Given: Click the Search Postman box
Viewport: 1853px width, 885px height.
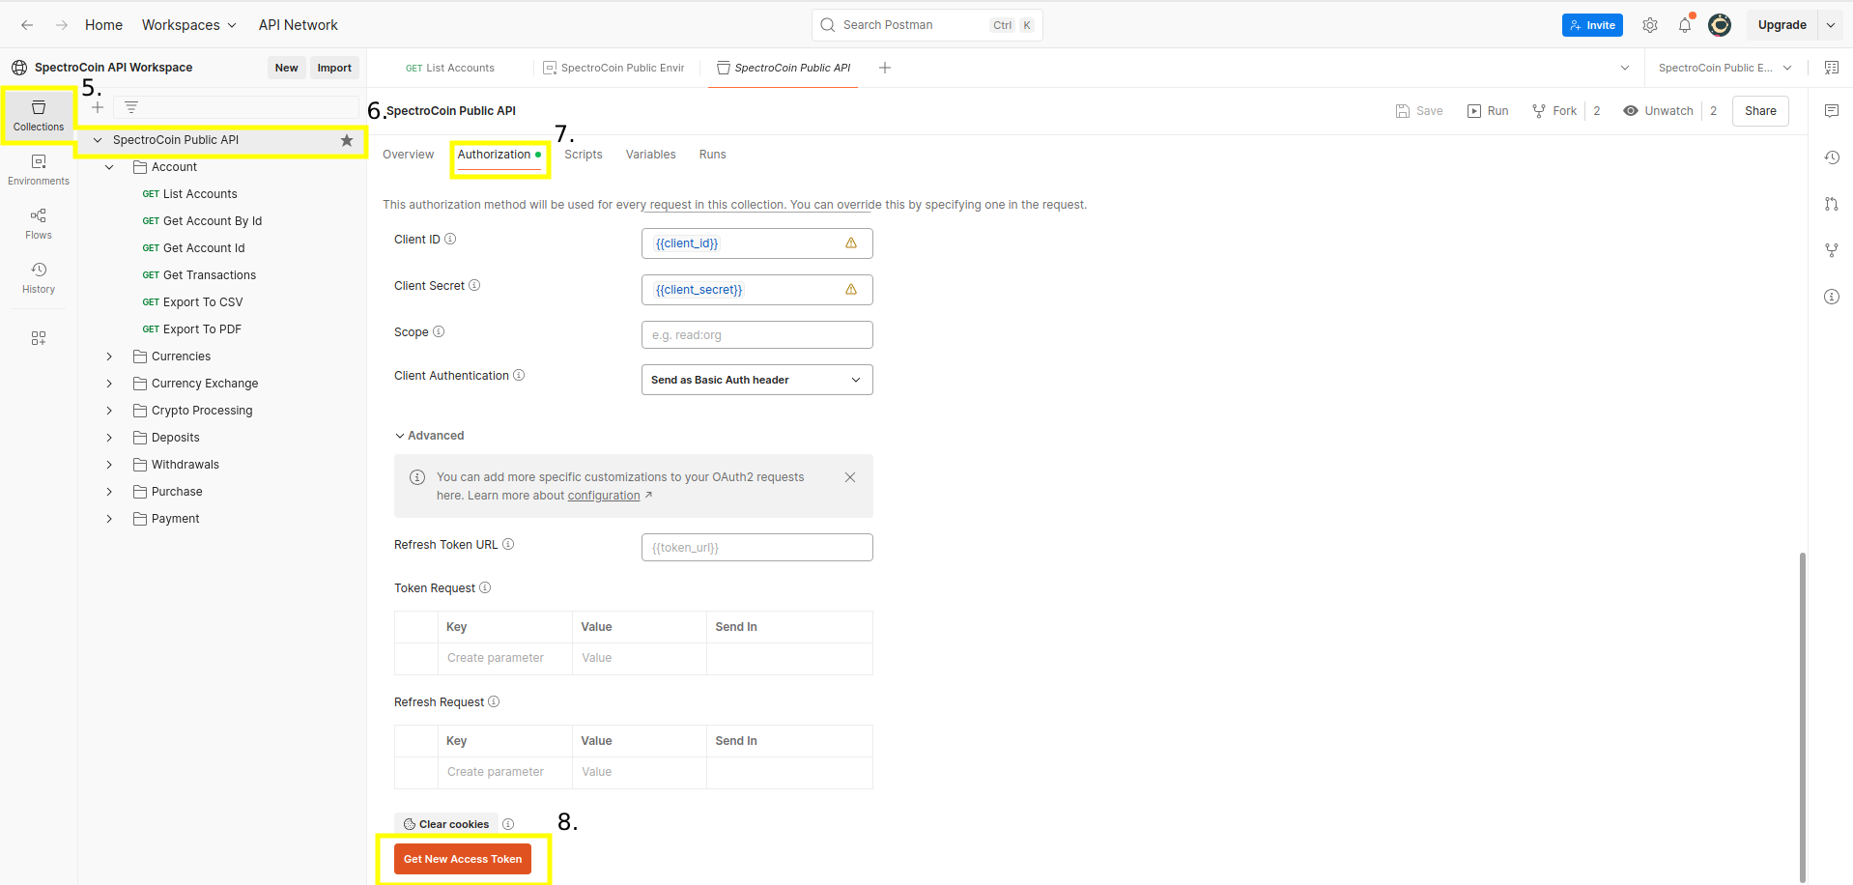Looking at the screenshot, I should point(927,25).
